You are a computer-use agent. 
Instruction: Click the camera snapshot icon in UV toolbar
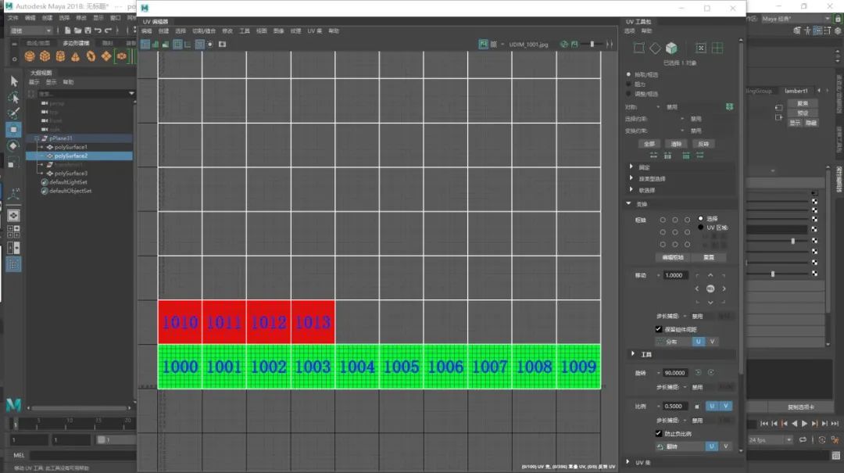[x=222, y=45]
